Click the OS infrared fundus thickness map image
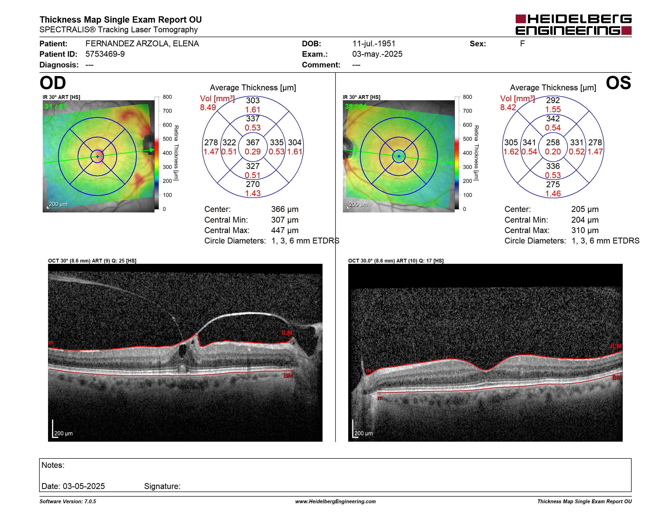Screen dimensions: 671x519 coord(399,156)
